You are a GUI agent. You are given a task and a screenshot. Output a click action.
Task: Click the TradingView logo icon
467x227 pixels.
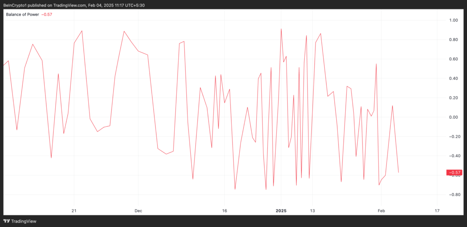[x=6, y=221]
